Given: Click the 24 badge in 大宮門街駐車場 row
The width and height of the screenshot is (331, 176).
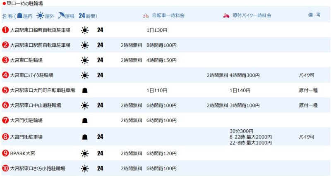Looking at the screenshot, I should [100, 137].
